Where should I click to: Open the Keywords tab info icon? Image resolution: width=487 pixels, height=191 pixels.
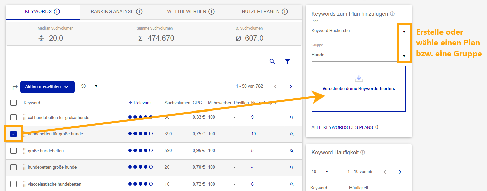(x=57, y=12)
